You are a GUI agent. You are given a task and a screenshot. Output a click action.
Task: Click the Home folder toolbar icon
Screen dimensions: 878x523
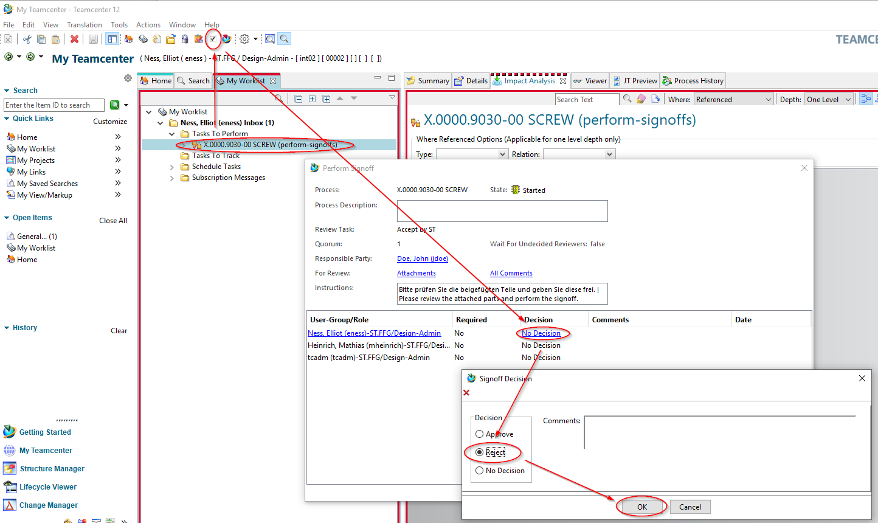[x=129, y=39]
